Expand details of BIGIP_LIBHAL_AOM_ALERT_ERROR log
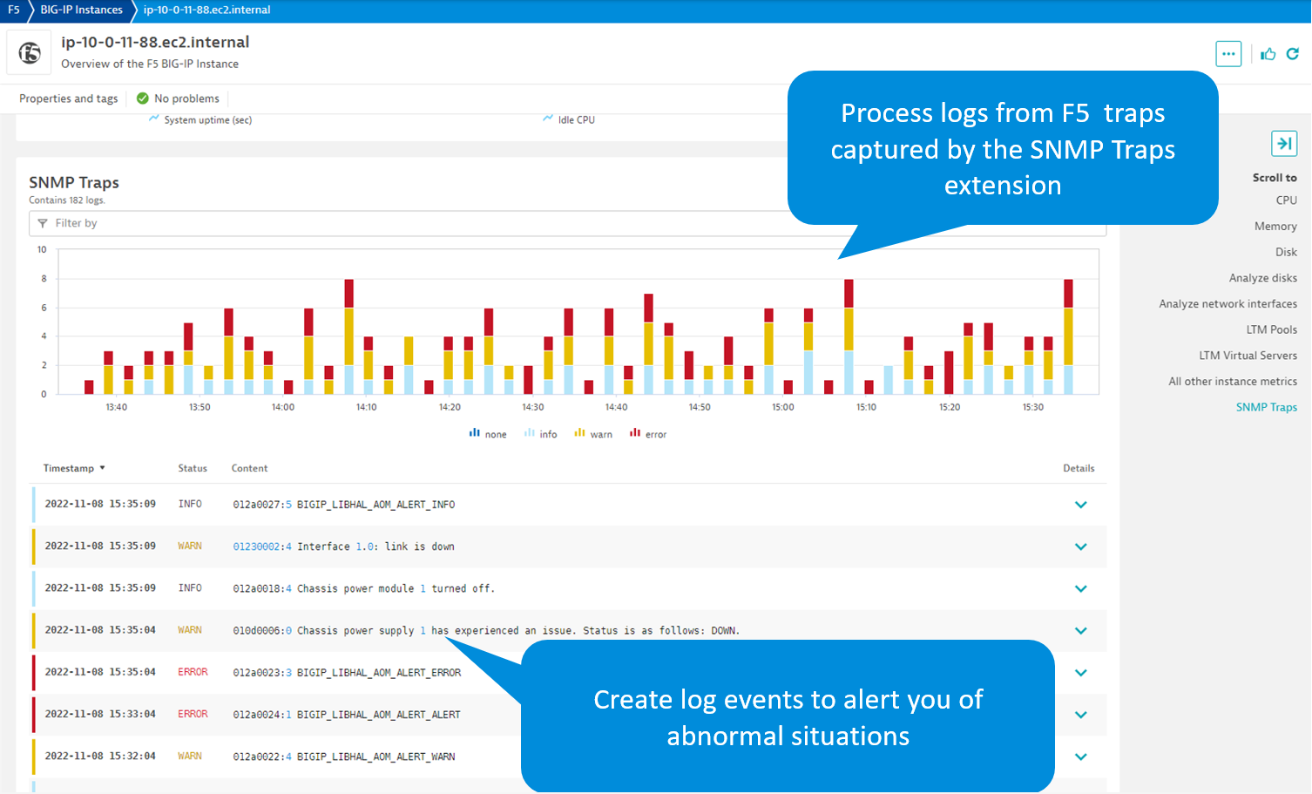Screen dimensions: 1312x794 pyautogui.click(x=1080, y=673)
